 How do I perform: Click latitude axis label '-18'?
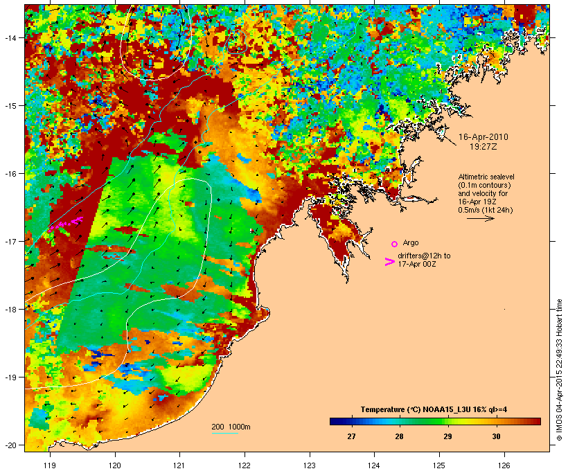click(x=10, y=309)
